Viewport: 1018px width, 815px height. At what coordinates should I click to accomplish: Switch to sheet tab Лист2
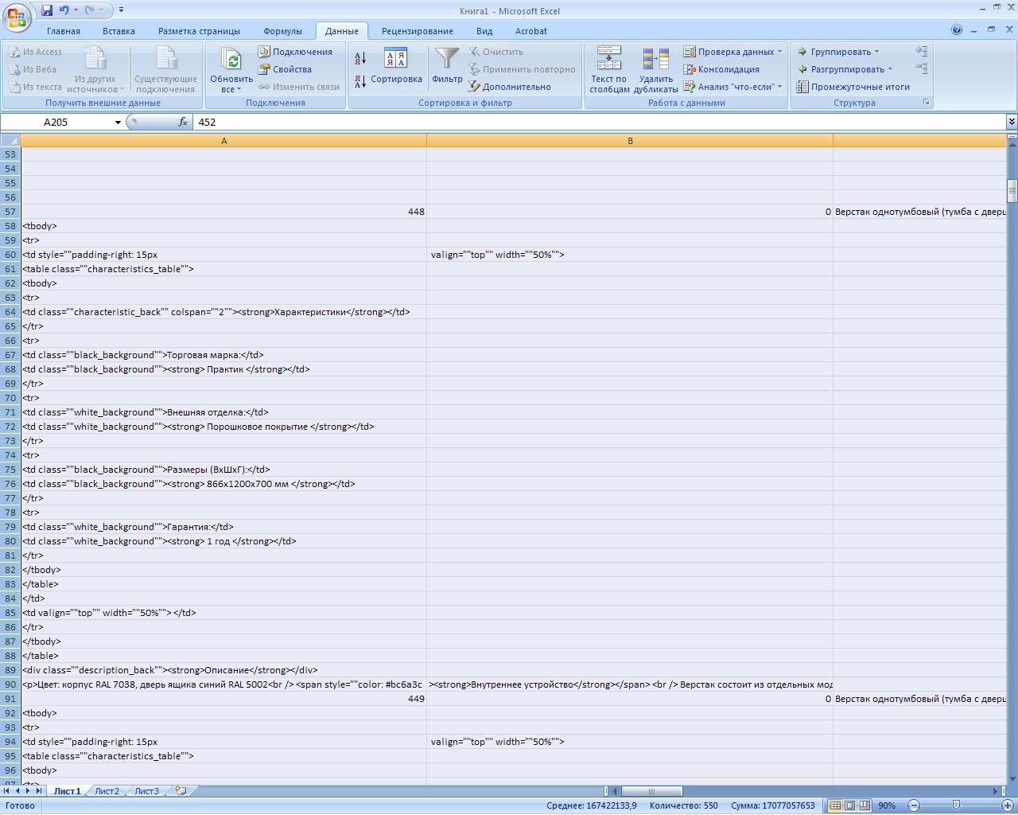click(x=107, y=791)
